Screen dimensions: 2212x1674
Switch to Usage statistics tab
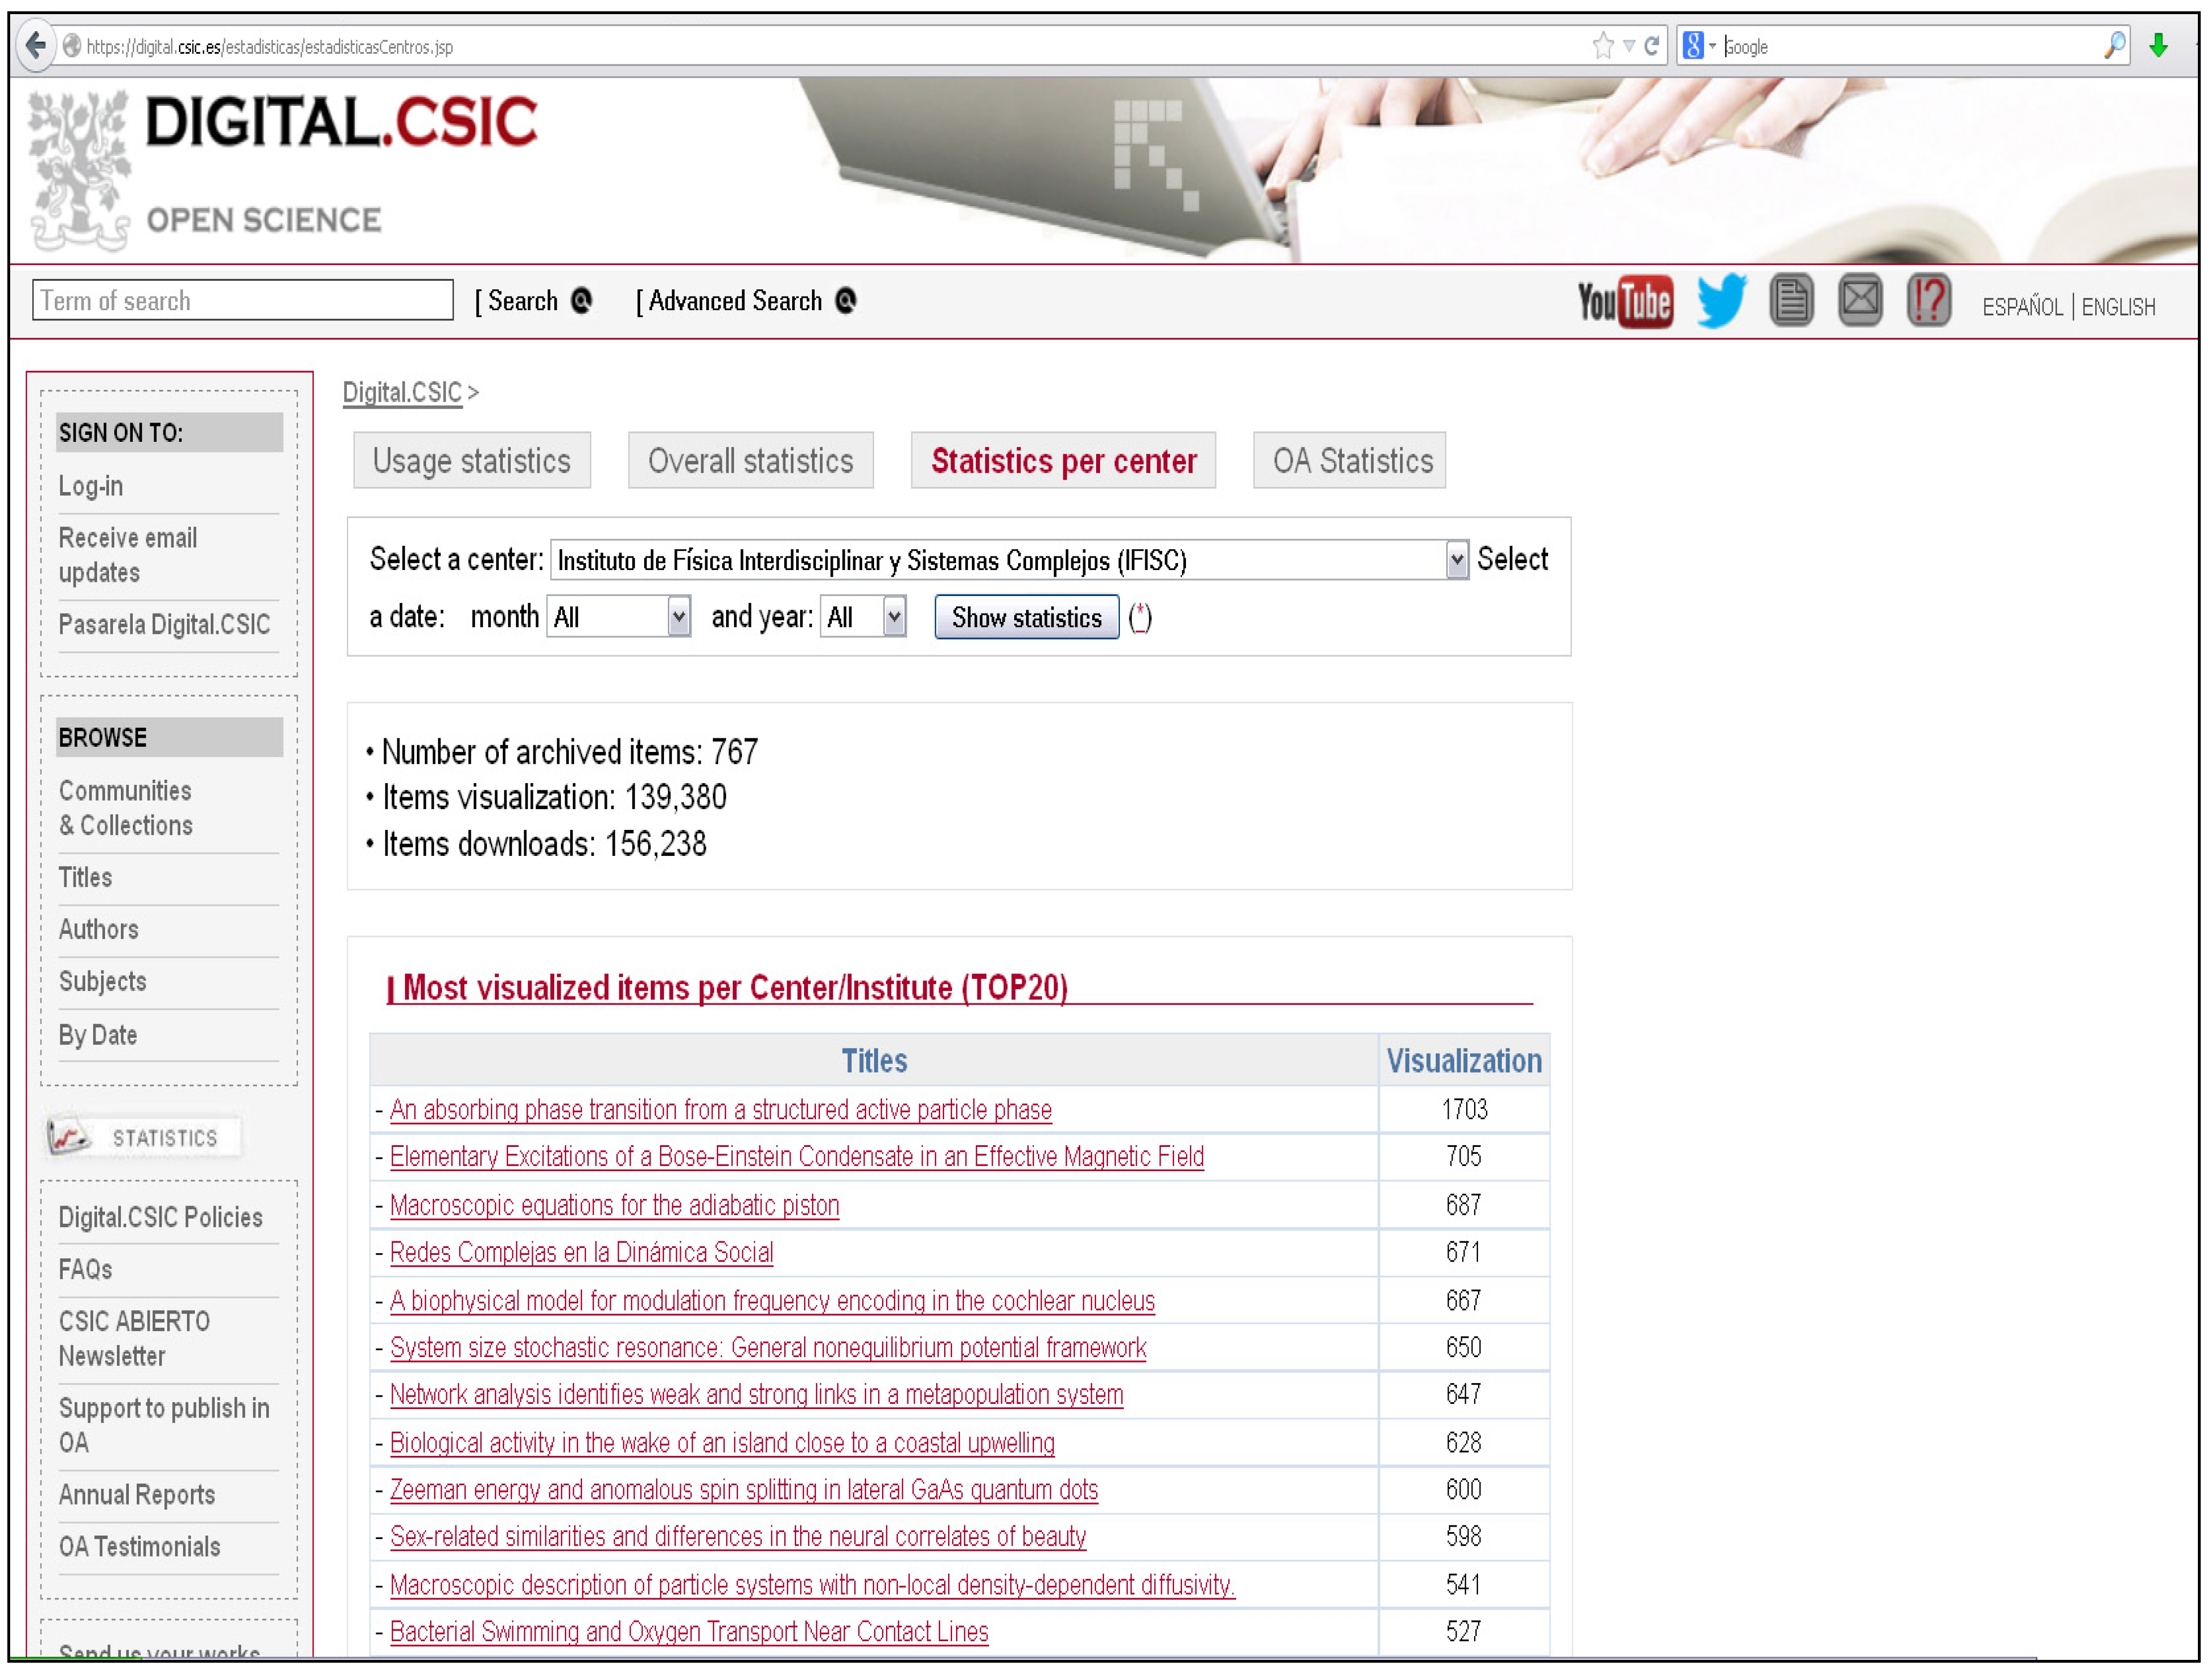tap(471, 461)
